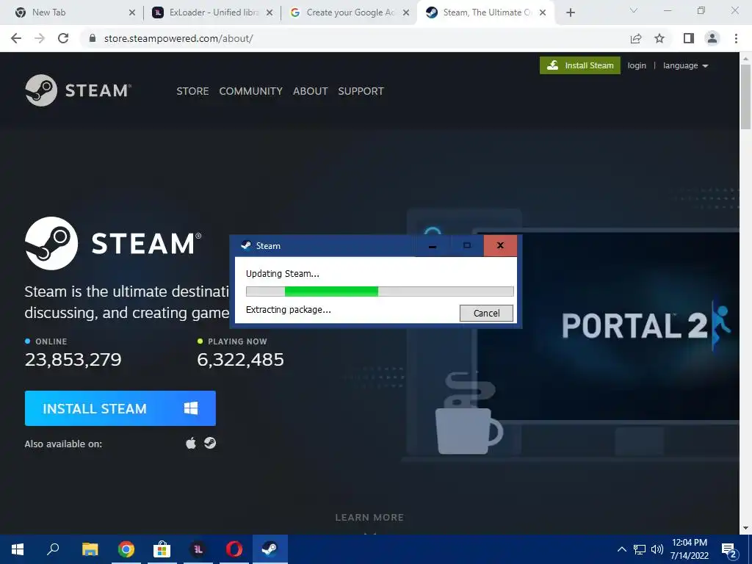Click the login link
The width and height of the screenshot is (752, 564).
[637, 65]
